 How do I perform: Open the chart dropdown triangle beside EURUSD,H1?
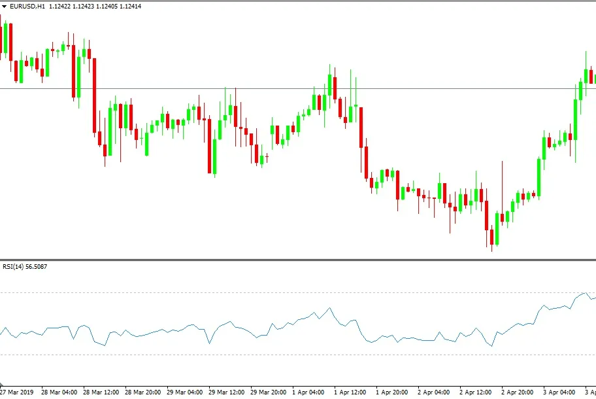pos(4,7)
